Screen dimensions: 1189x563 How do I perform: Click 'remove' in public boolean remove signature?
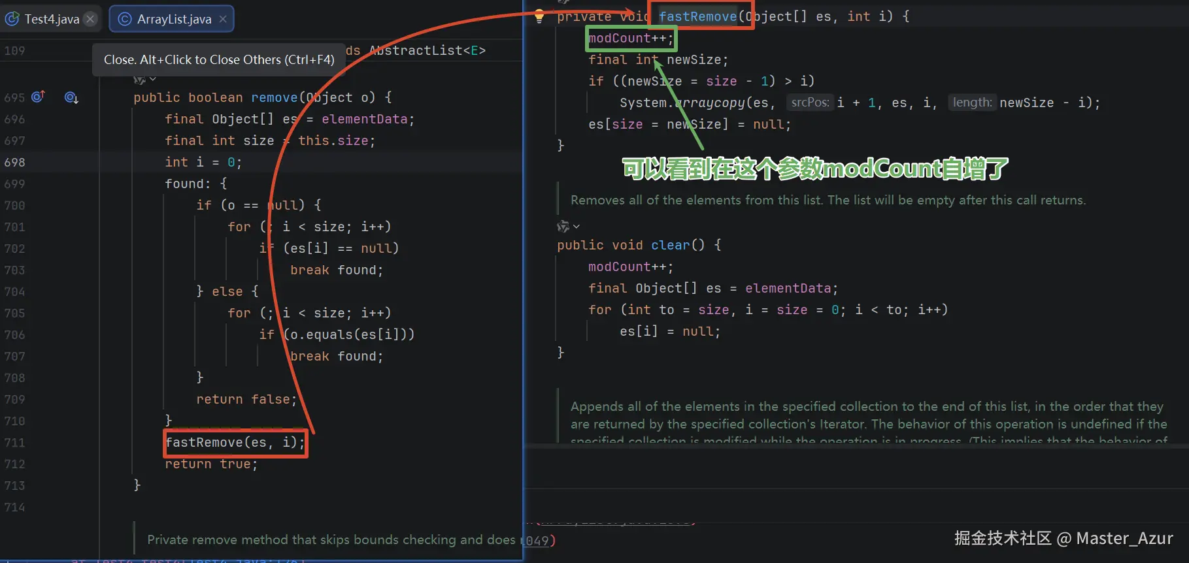point(275,97)
